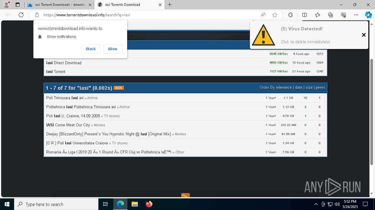Show hidden system tray icons
This screenshot has height=210, width=375.
point(316,204)
